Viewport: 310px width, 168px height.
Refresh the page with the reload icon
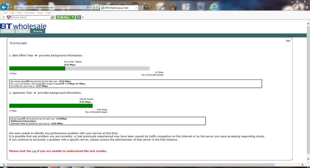click(97, 7)
